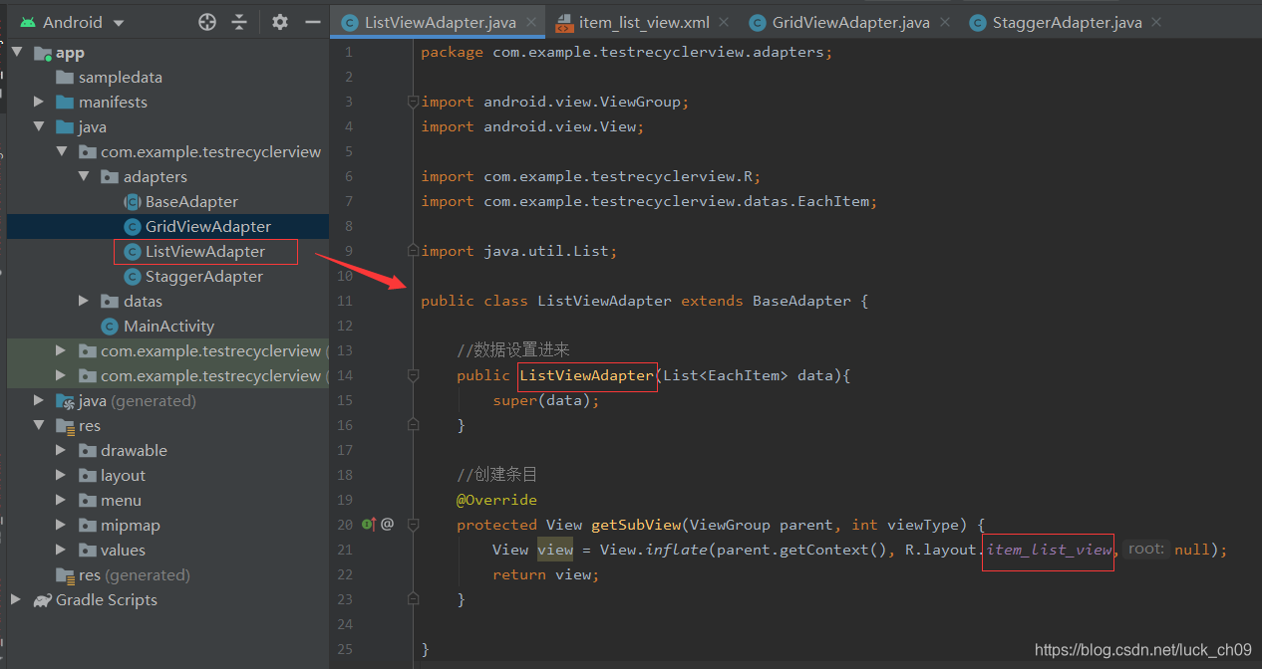1262x669 pixels.
Task: Click the Gradle Scripts elephant icon
Action: click(42, 599)
